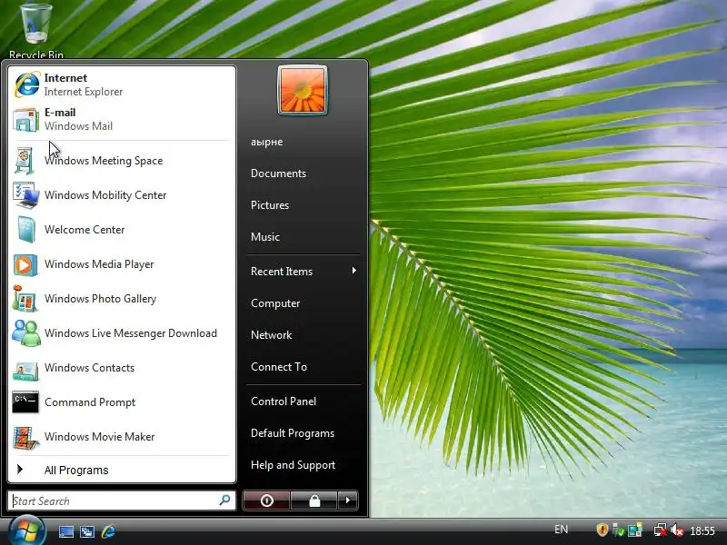Open Internet Explorer from the Start menu icon

point(26,84)
